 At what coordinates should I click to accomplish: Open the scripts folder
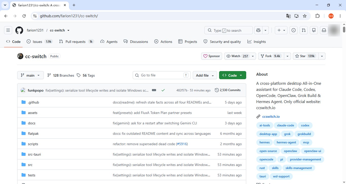click(x=33, y=144)
